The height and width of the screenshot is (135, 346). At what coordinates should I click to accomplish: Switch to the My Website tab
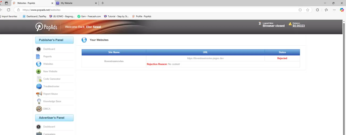[x=76, y=3]
